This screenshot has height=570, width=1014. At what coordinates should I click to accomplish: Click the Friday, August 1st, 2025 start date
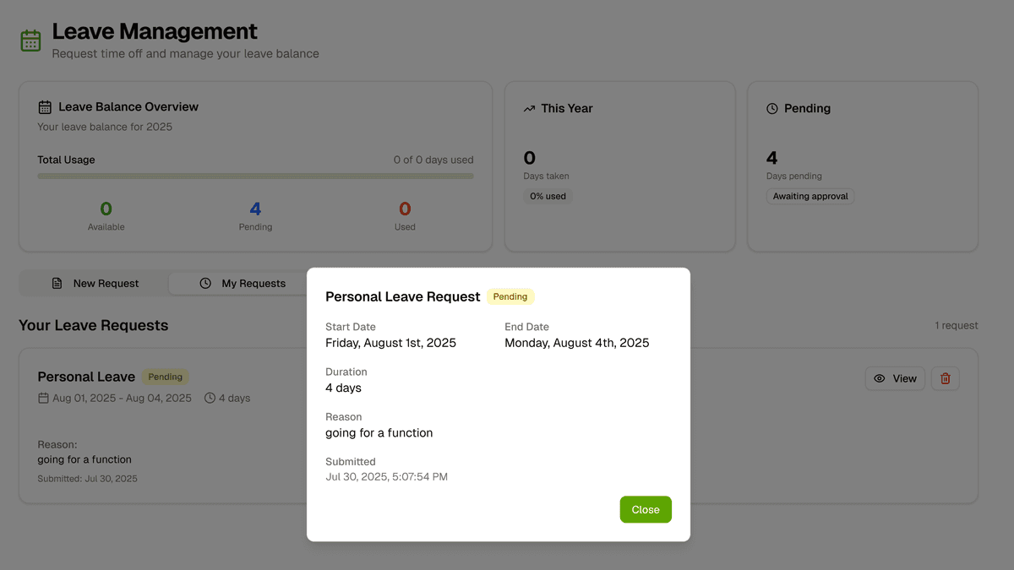click(390, 343)
